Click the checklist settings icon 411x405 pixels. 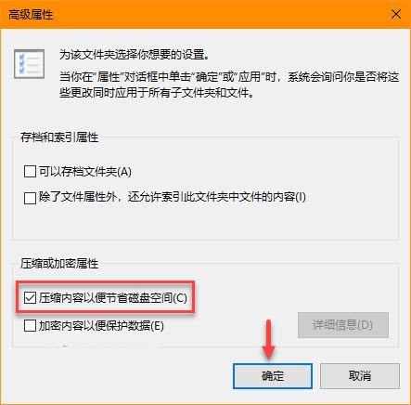pyautogui.click(x=29, y=63)
